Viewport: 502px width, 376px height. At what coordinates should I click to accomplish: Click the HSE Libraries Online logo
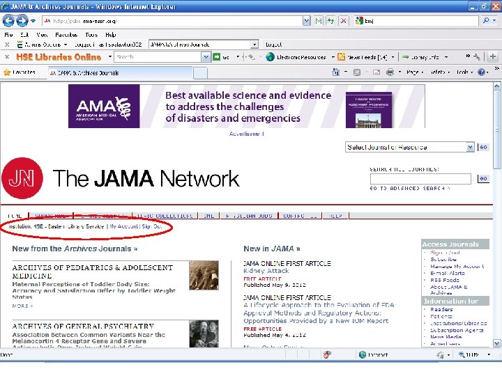pyautogui.click(x=59, y=57)
